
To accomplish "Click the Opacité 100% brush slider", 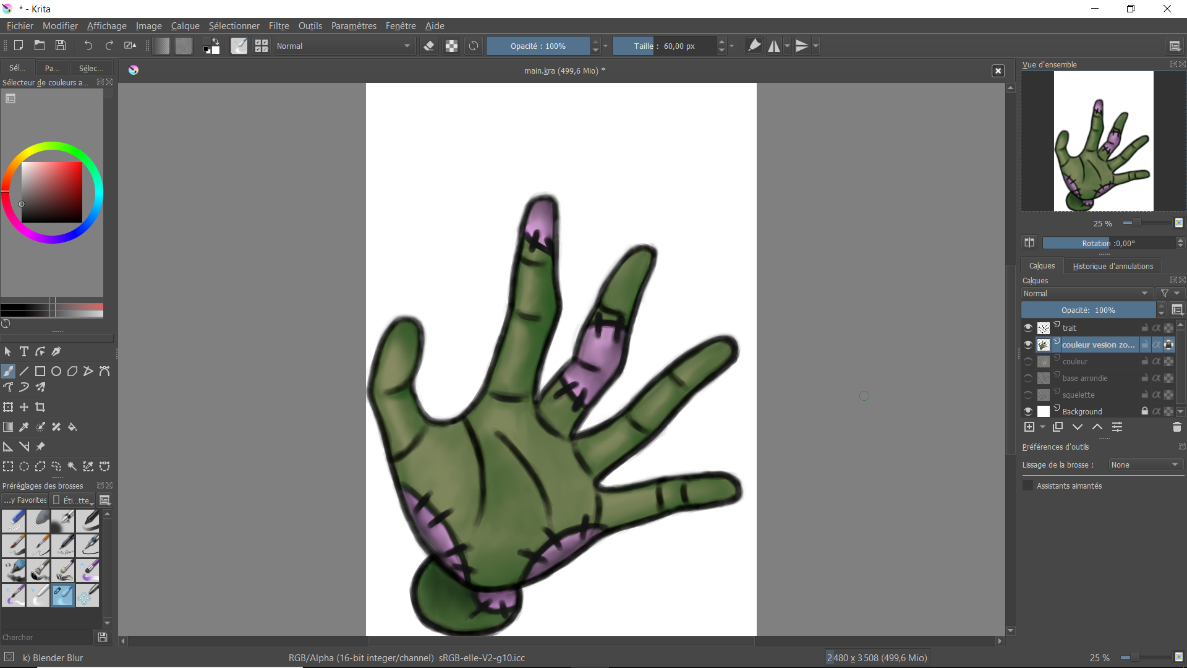I will [538, 46].
